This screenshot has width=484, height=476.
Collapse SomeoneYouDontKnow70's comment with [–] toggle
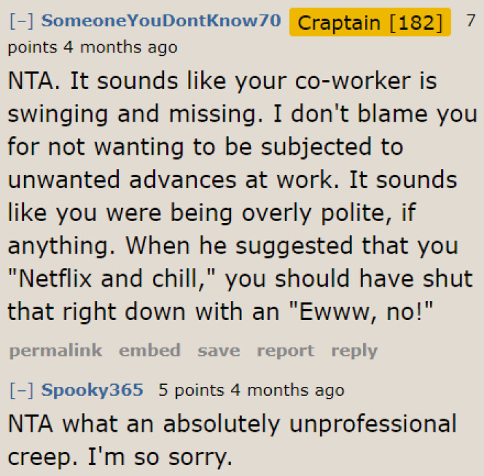pos(21,21)
